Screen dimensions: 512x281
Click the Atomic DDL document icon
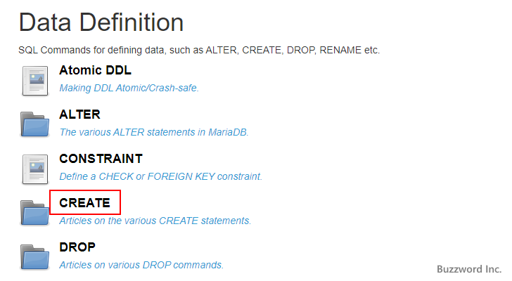pos(35,80)
